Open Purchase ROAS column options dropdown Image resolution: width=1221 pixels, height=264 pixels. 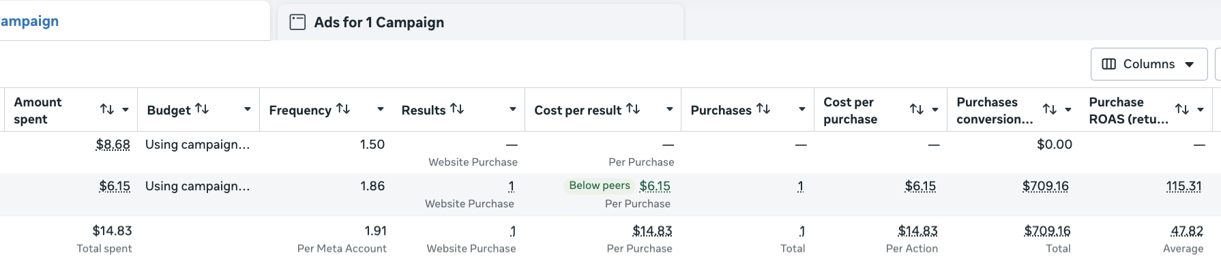tap(1201, 110)
